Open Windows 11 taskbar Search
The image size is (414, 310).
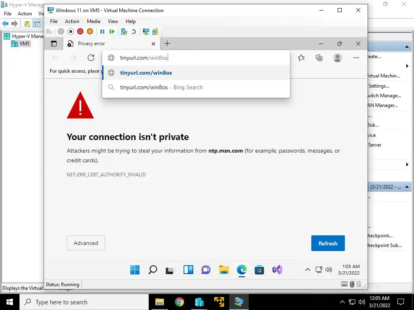(152, 270)
